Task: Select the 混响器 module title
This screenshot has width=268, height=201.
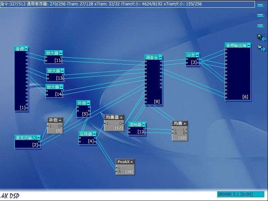Action: pyautogui.click(x=135, y=125)
